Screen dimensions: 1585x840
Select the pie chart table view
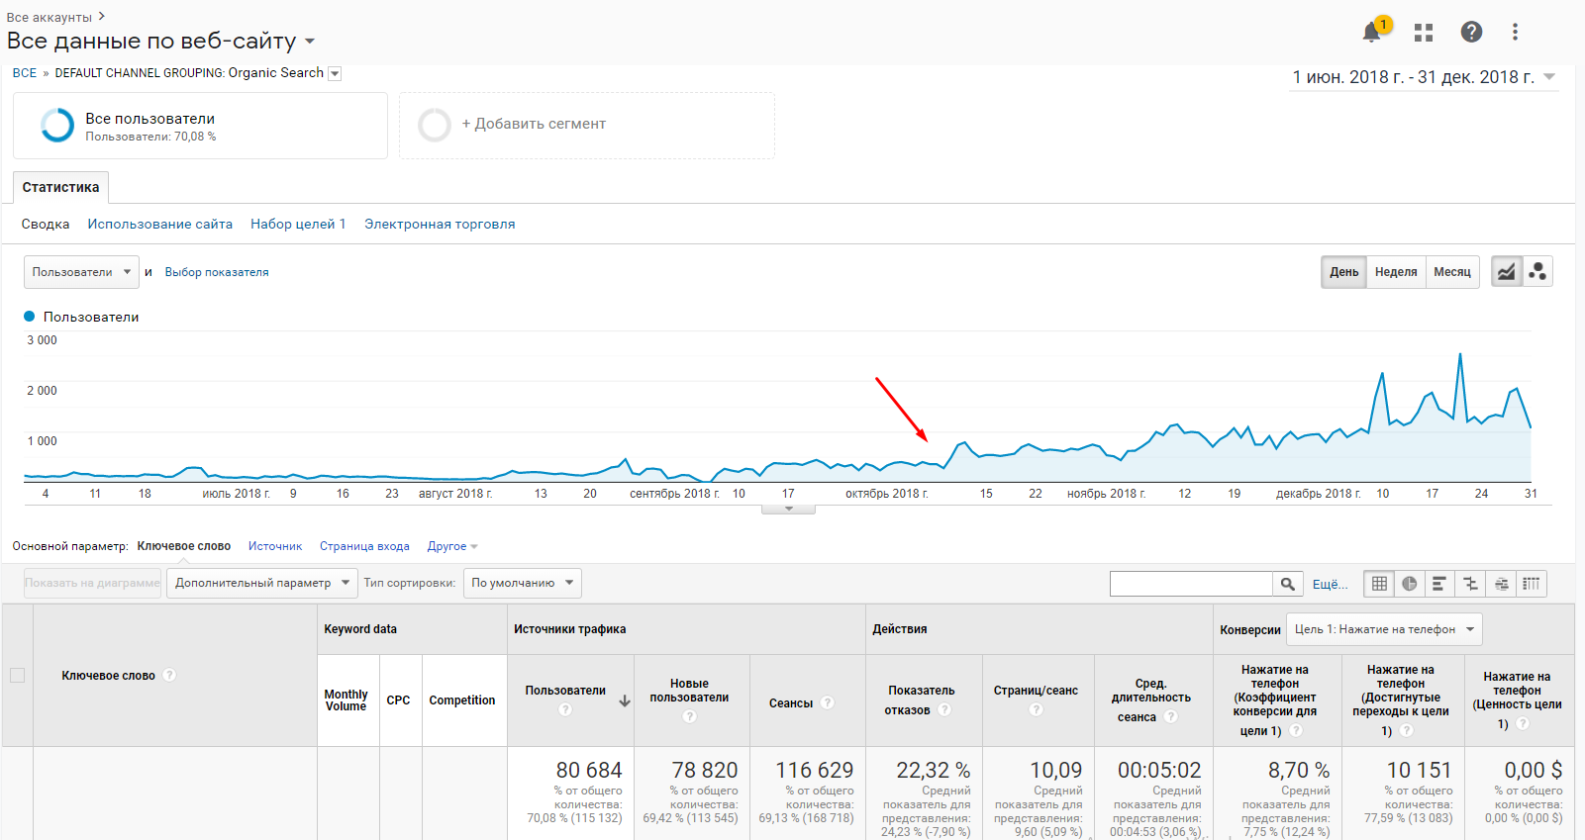pyautogui.click(x=1409, y=584)
